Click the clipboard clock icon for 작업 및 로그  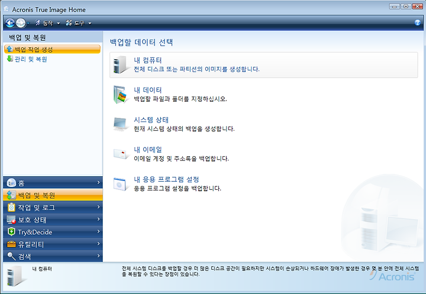(x=11, y=207)
